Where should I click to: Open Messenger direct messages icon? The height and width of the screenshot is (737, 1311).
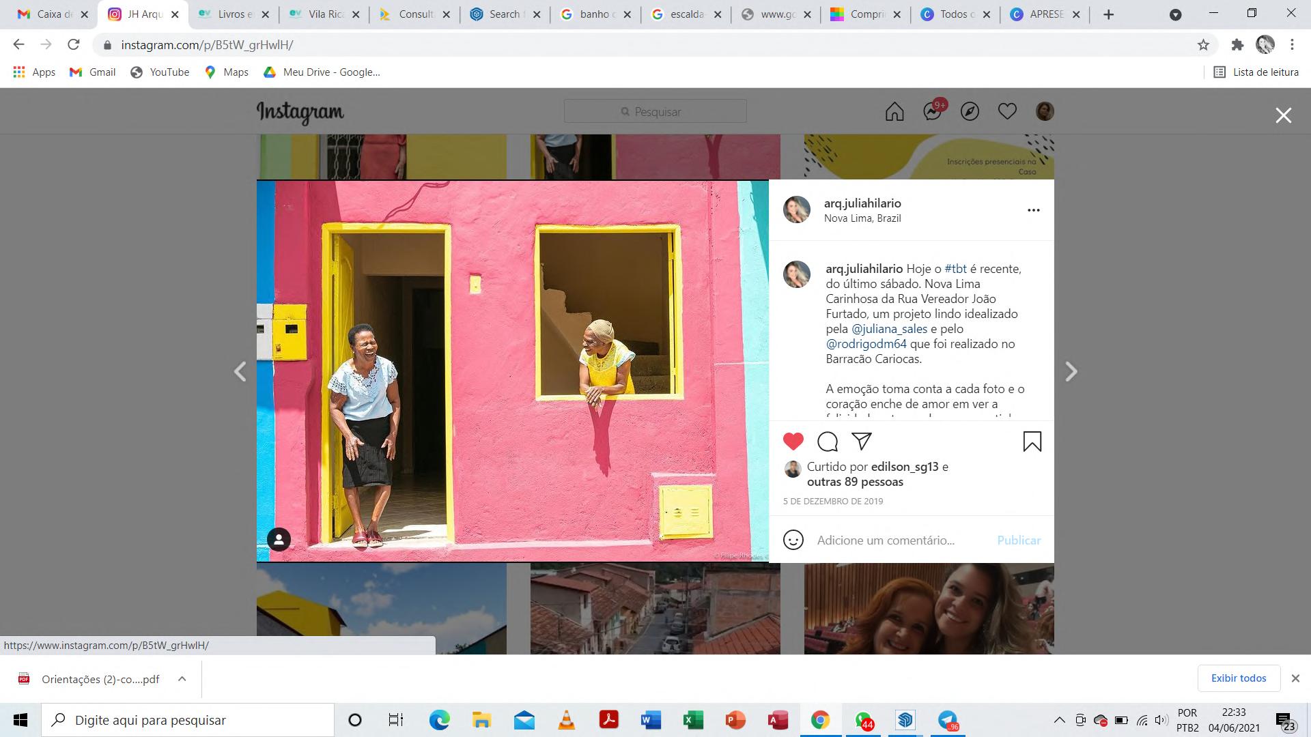pyautogui.click(x=932, y=111)
